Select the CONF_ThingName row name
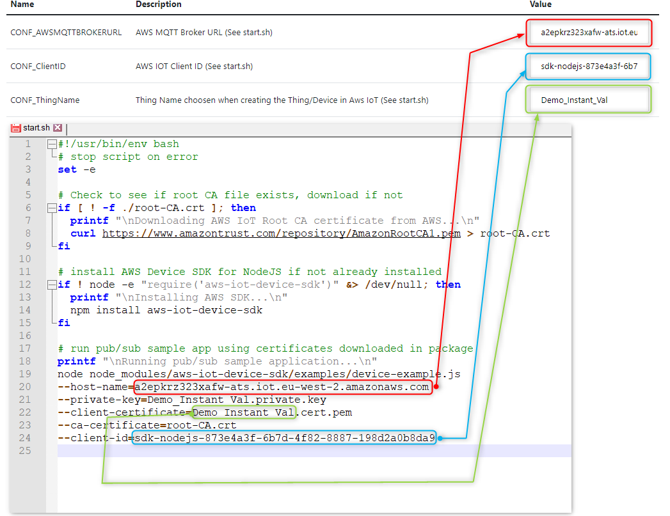The height and width of the screenshot is (516, 670). [x=45, y=100]
